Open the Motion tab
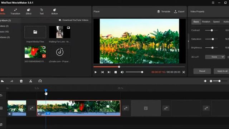 pyautogui.click(x=54, y=11)
